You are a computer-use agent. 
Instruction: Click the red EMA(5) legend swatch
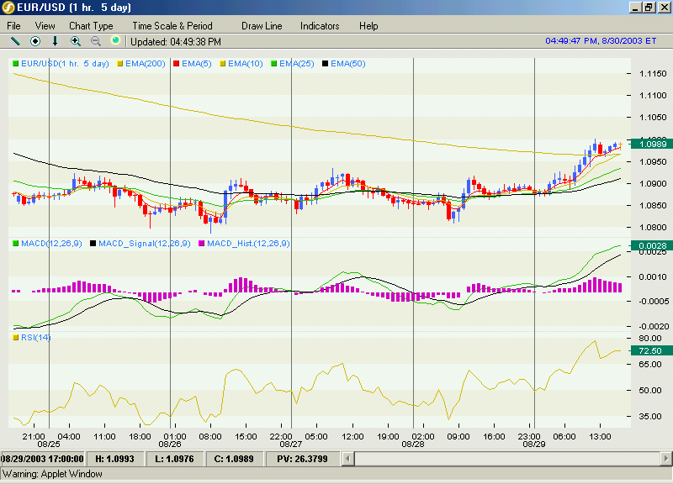click(x=176, y=64)
